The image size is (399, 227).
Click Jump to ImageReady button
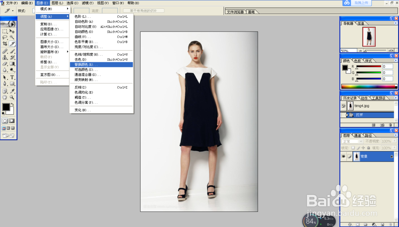[x=8, y=136]
